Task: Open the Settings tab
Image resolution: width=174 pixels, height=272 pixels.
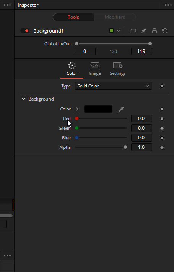Action: [118, 69]
